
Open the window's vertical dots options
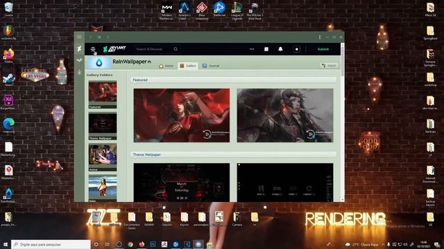[320, 37]
